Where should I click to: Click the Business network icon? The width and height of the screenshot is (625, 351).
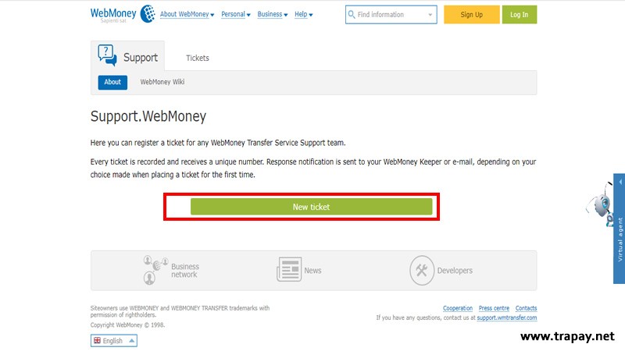point(155,270)
